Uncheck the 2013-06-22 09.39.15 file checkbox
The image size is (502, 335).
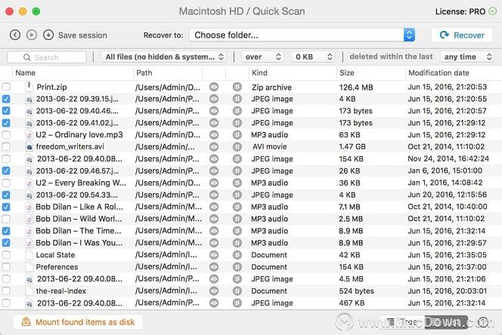click(x=6, y=99)
